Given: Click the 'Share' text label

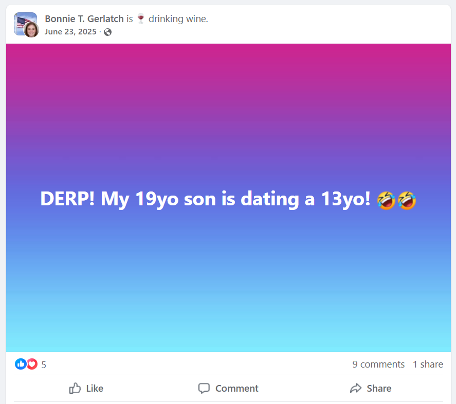Looking at the screenshot, I should point(379,389).
